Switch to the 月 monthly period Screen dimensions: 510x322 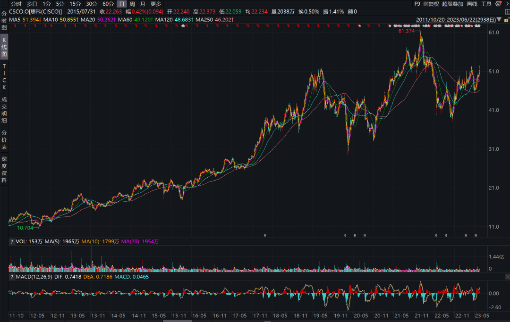pos(143,4)
